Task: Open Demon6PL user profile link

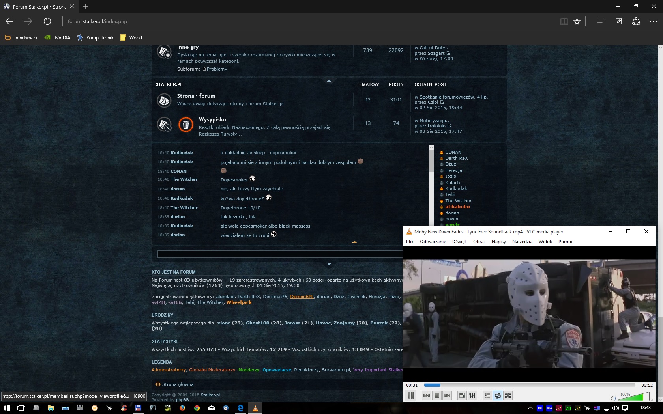Action: click(x=302, y=297)
